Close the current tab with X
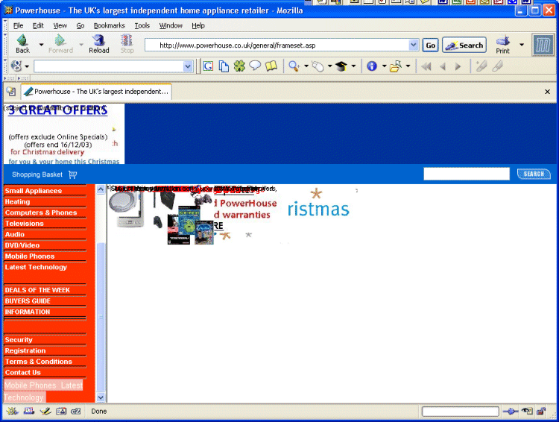559x422 pixels. click(x=547, y=92)
